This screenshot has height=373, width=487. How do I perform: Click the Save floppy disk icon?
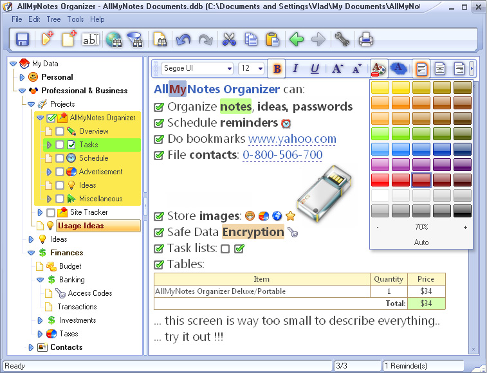click(x=23, y=40)
